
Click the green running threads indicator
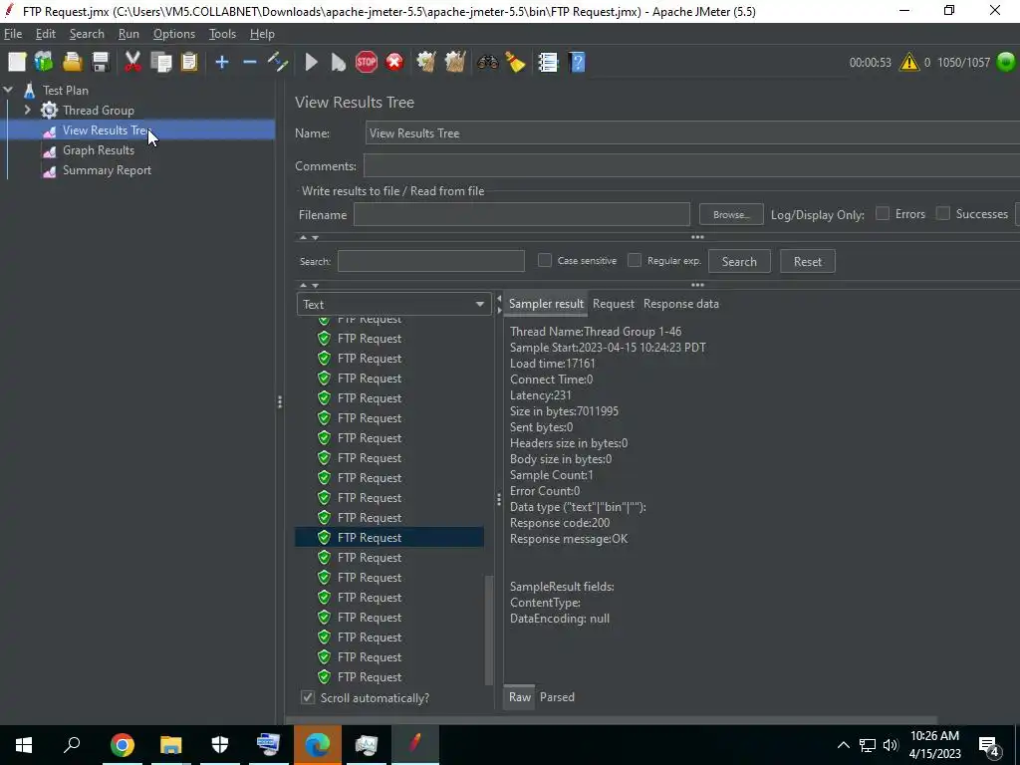pyautogui.click(x=1006, y=63)
